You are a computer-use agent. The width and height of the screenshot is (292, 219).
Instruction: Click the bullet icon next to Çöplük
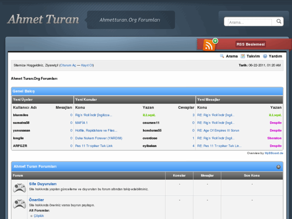(x=31, y=216)
